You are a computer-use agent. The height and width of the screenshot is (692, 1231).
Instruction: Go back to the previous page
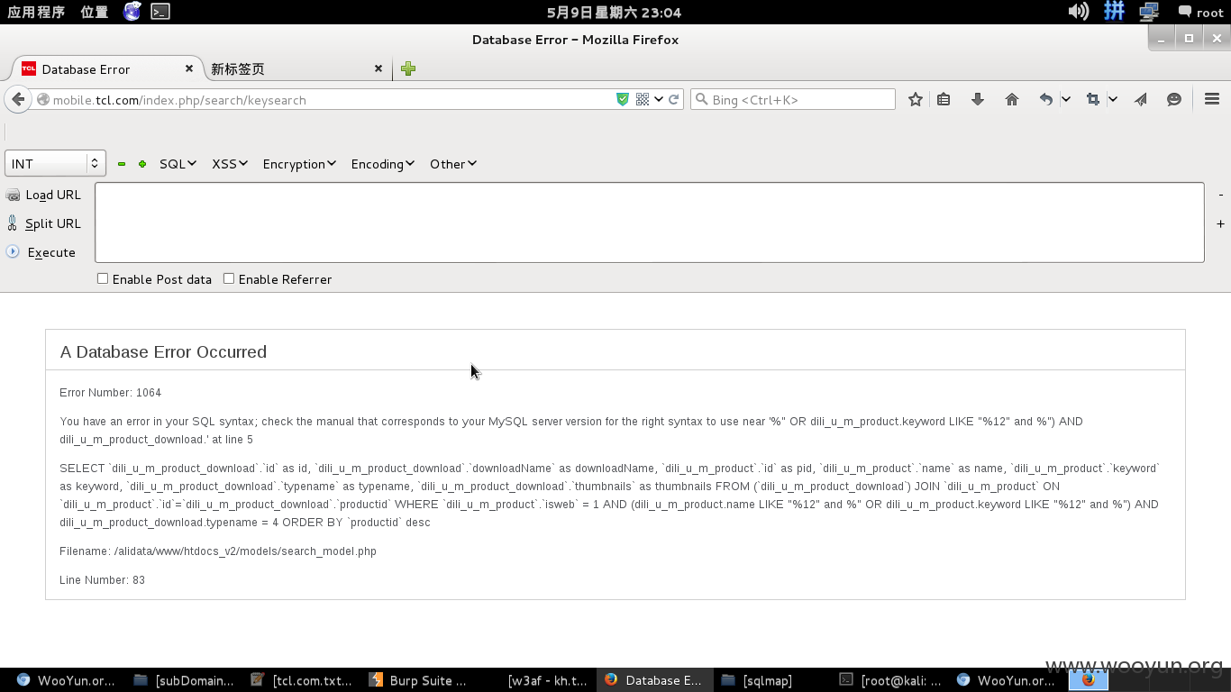[17, 99]
